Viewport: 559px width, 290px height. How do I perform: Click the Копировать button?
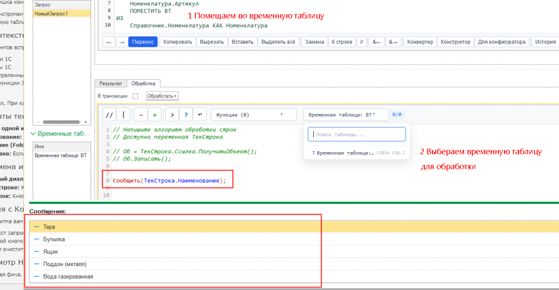tap(177, 42)
